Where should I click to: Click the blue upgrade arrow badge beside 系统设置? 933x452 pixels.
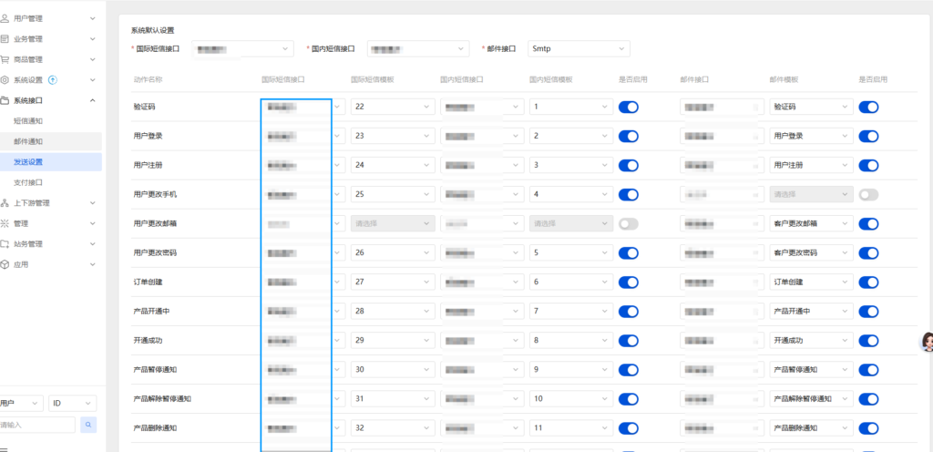(x=52, y=79)
